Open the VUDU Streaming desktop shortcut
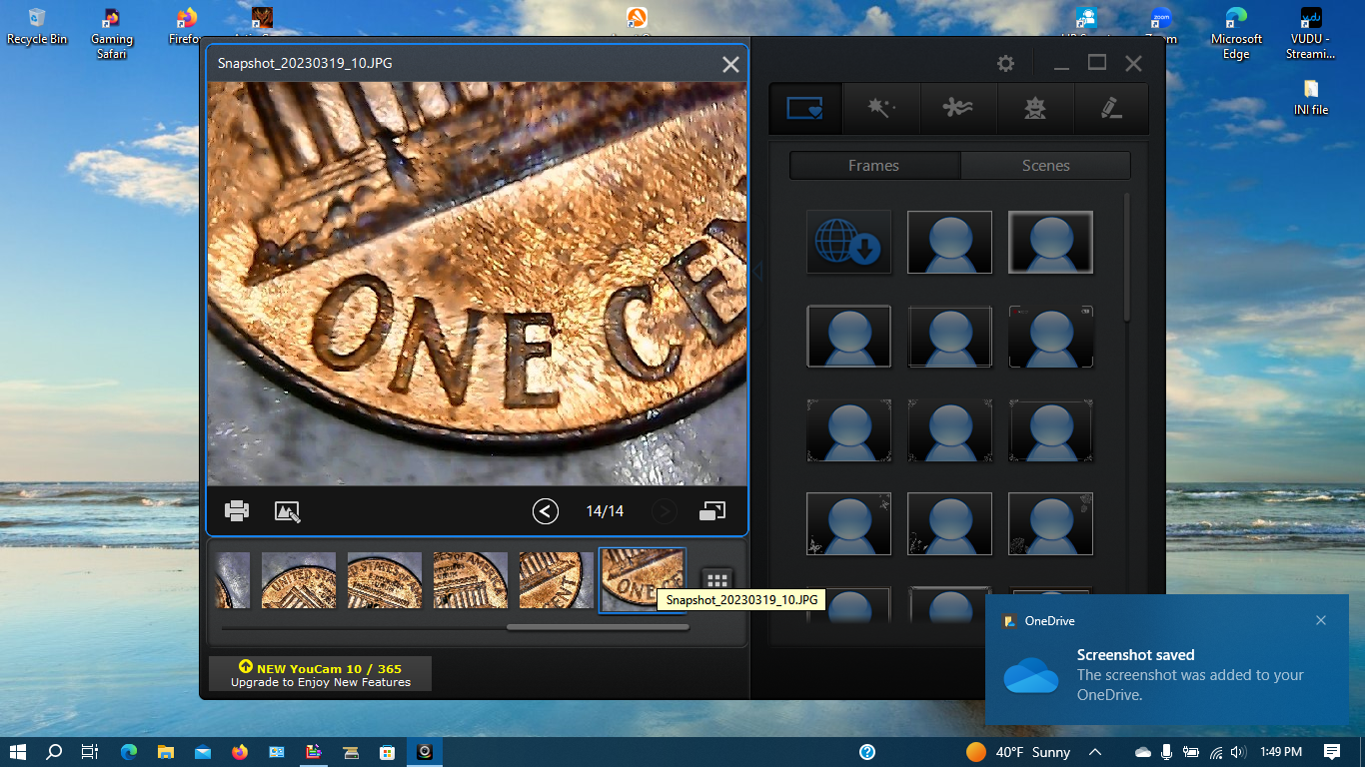The image size is (1365, 767). pos(1311,33)
